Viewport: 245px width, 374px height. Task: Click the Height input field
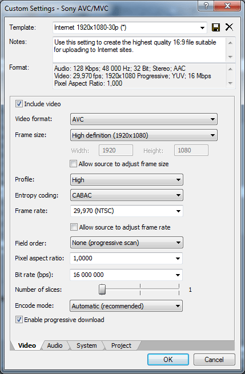(191, 150)
